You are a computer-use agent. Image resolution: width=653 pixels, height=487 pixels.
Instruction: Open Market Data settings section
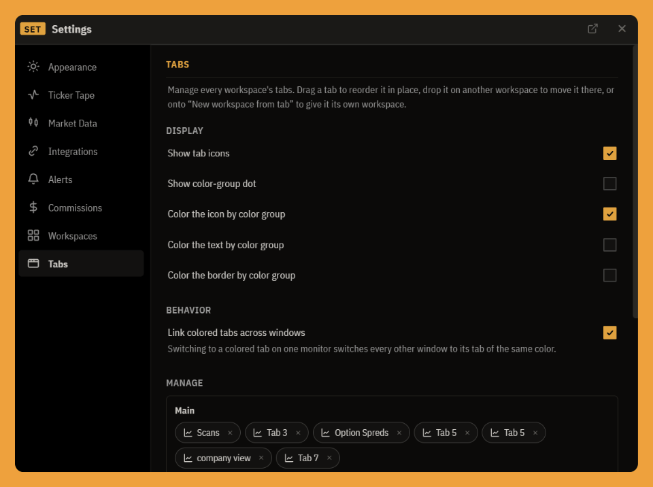pos(81,123)
